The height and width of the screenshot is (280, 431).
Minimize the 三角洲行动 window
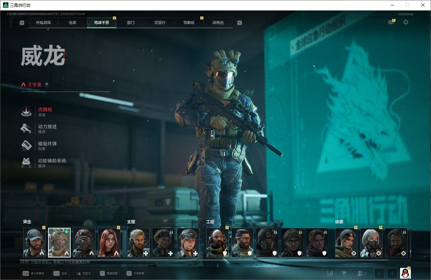(x=392, y=5)
